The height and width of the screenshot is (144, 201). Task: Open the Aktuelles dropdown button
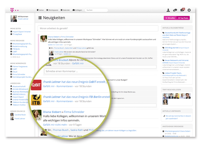170,18
